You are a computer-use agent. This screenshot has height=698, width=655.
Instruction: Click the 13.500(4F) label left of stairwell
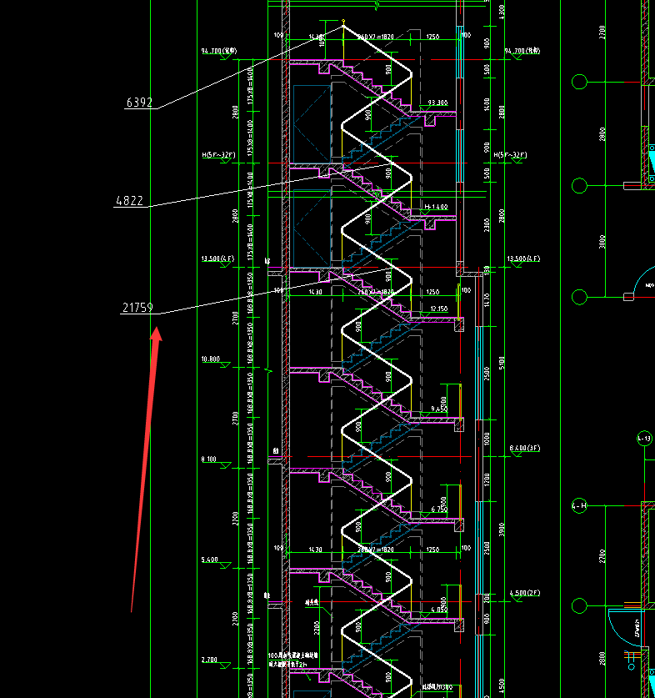(217, 259)
